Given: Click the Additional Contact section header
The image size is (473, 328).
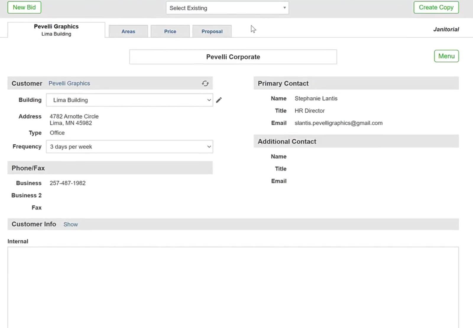Looking at the screenshot, I should [x=356, y=141].
